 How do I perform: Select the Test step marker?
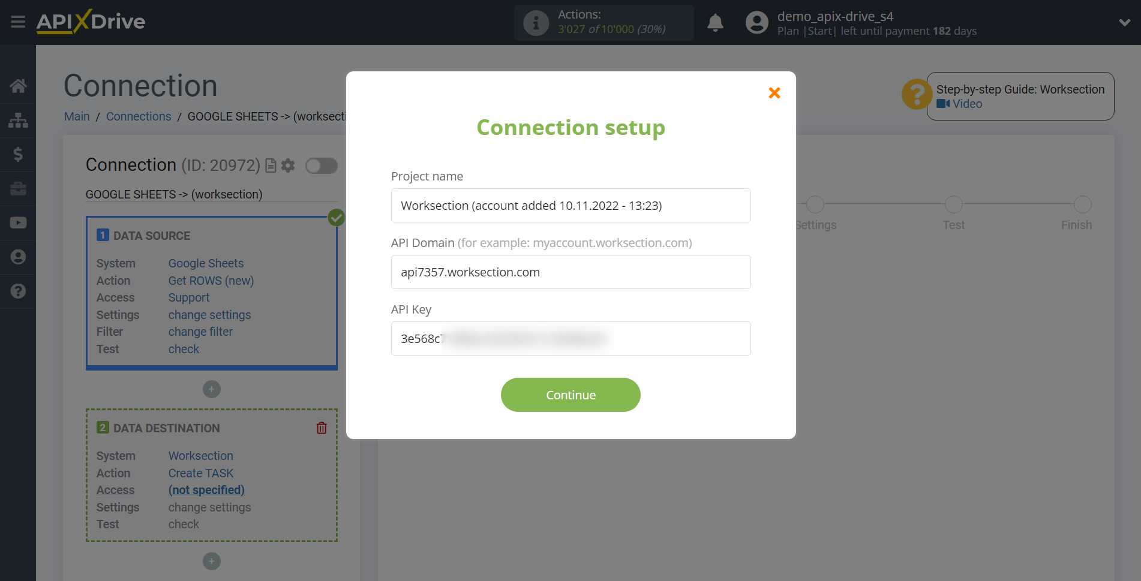953,204
